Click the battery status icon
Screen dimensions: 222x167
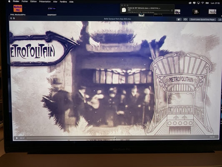click(x=207, y=3)
